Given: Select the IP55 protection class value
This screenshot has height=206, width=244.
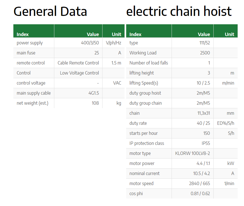Looking at the screenshot, I should click(x=206, y=143).
